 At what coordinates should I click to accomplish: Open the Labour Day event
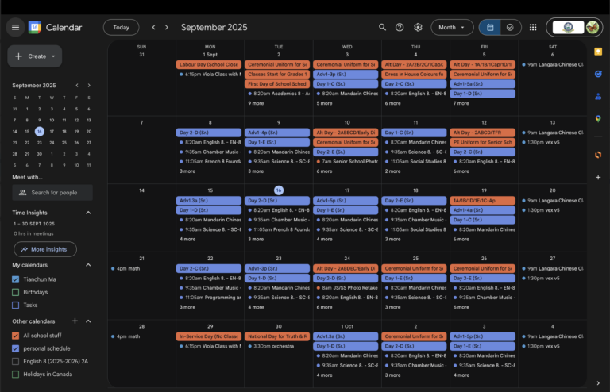pos(209,64)
